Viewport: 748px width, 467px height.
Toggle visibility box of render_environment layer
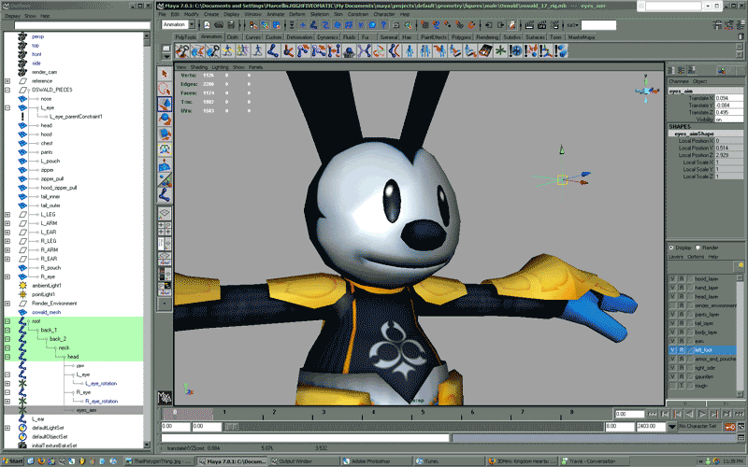click(x=672, y=305)
